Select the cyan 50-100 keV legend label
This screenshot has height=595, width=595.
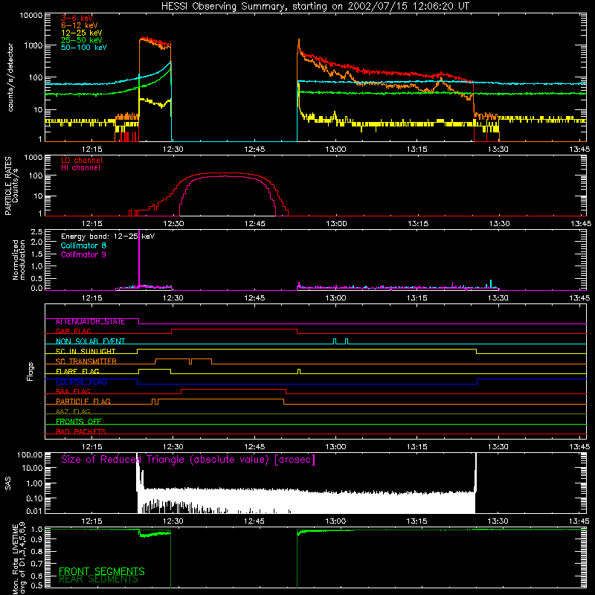(x=84, y=48)
